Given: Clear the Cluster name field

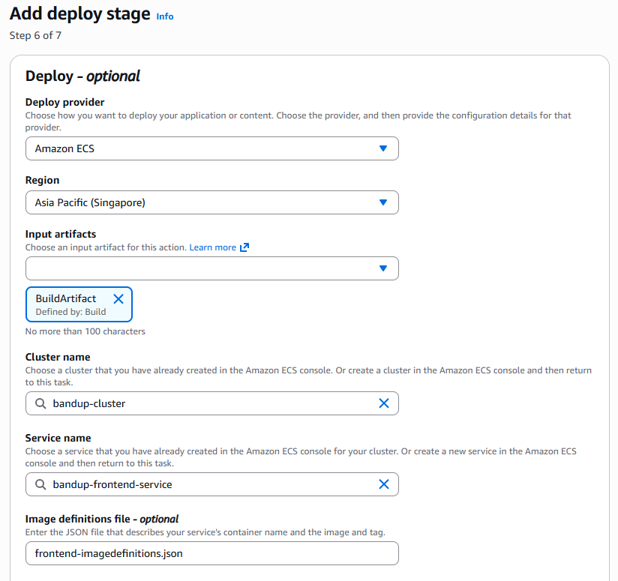Looking at the screenshot, I should tap(384, 403).
